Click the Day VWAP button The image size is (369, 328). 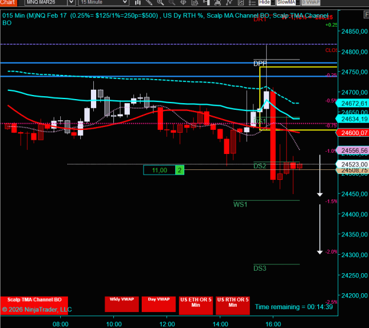coord(159,304)
